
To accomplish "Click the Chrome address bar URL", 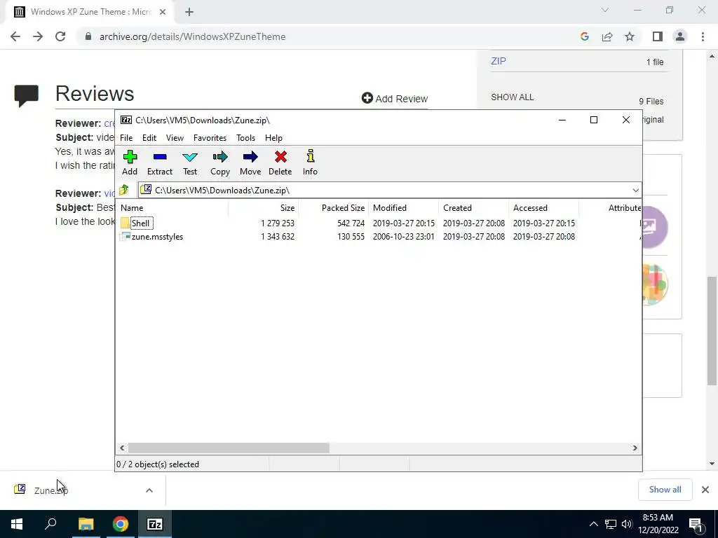I will pos(192,36).
